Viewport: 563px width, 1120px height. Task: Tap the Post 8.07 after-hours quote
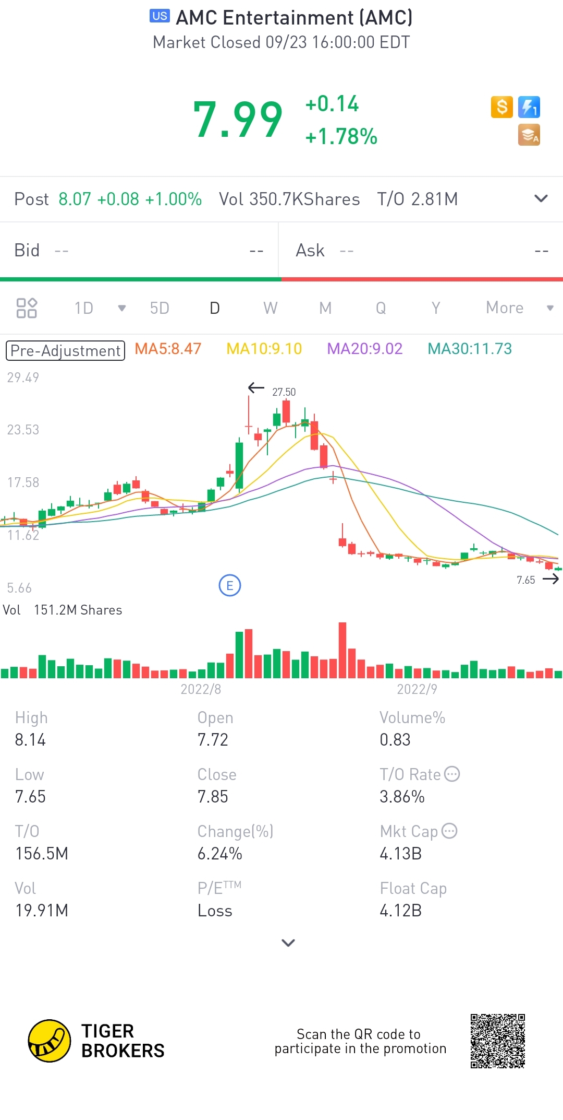pyautogui.click(x=108, y=199)
